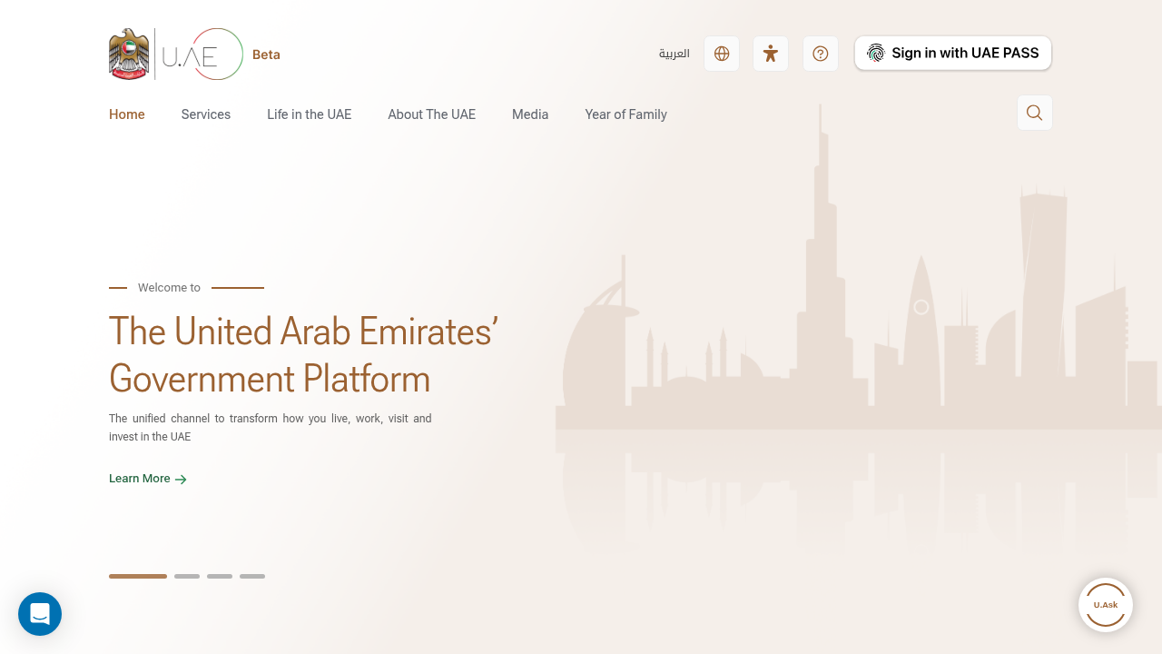The width and height of the screenshot is (1162, 654).
Task: Open the Media menu
Action: 530,114
